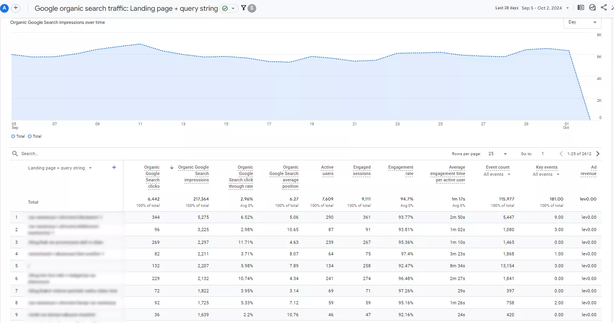Click row 3 clicks value 269
This screenshot has height=323, width=614.
tap(156, 242)
